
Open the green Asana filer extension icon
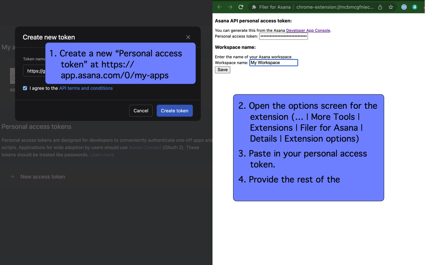[x=415, y=7]
